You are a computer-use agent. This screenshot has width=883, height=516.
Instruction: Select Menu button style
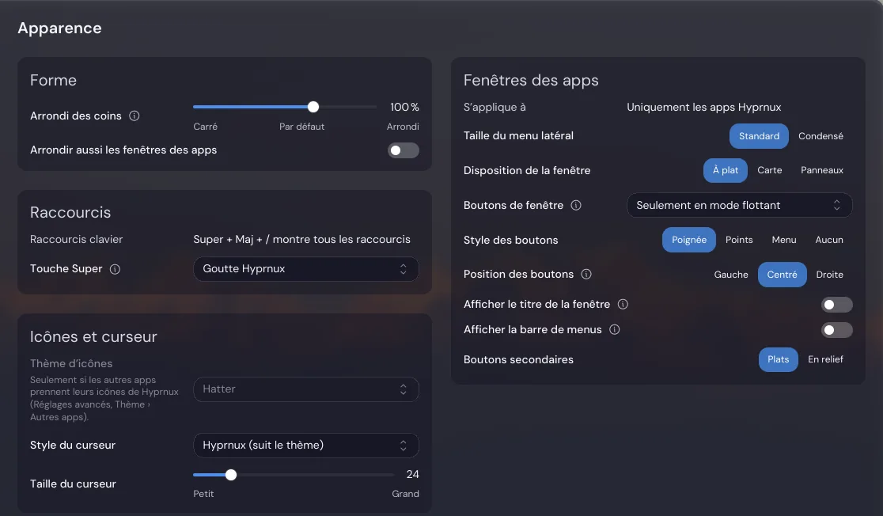784,240
